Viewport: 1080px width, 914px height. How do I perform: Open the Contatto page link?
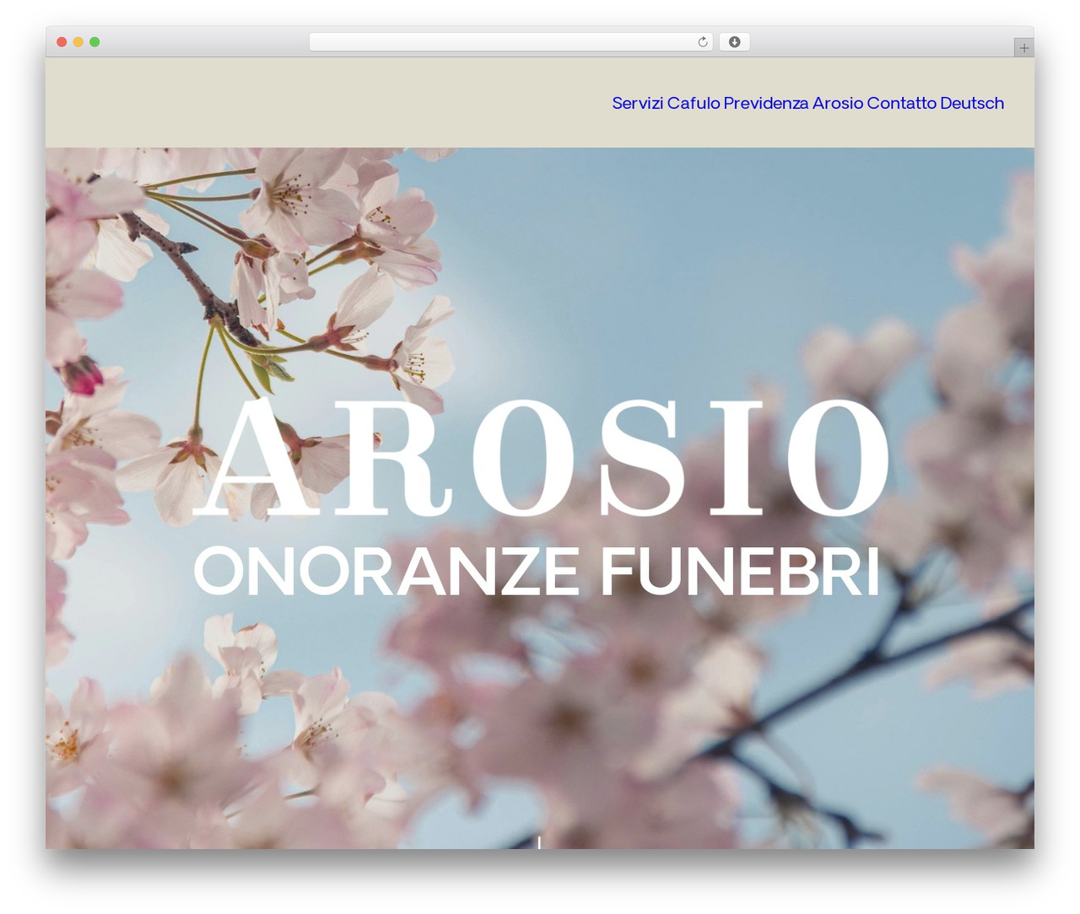tap(902, 103)
